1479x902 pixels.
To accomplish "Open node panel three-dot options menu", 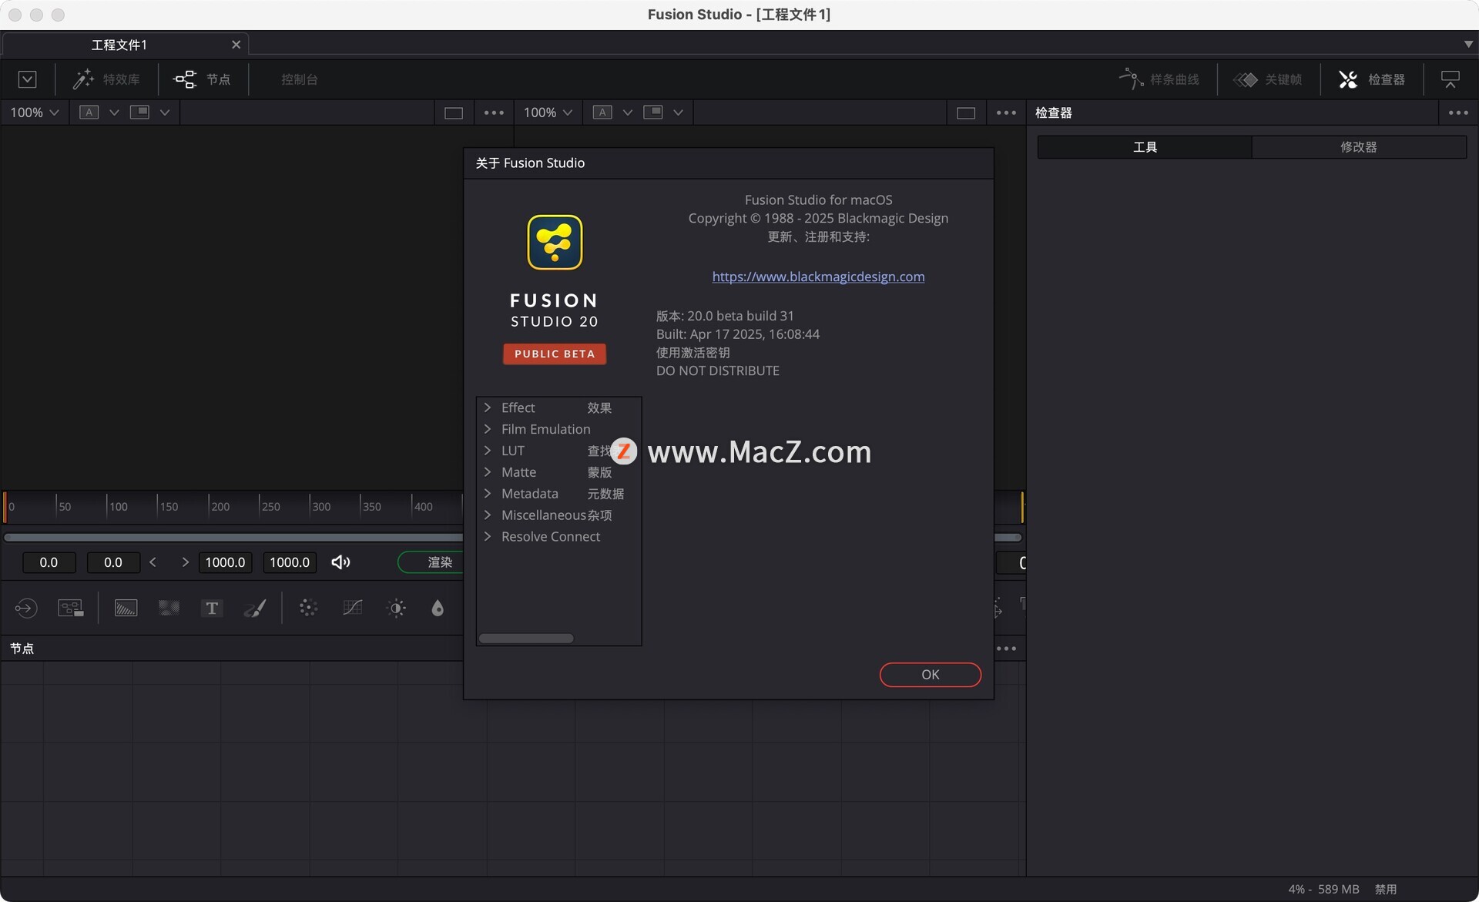I will [x=1006, y=649].
